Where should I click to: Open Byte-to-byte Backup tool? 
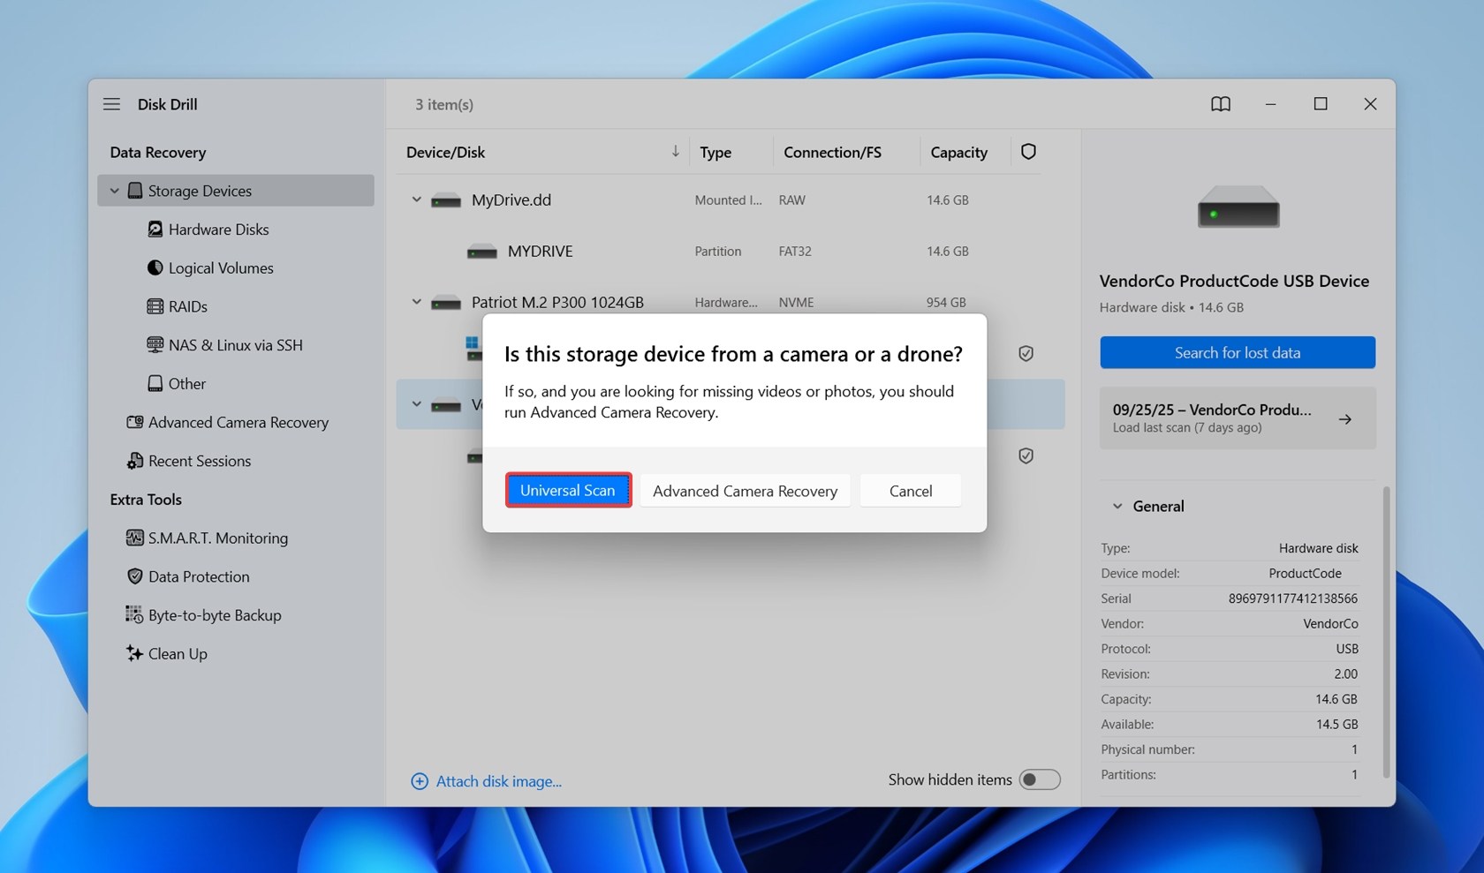214,615
